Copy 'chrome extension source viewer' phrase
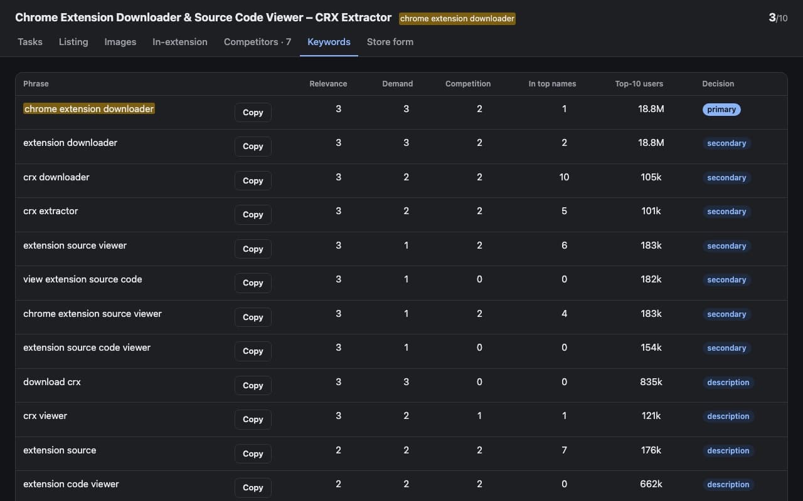This screenshot has width=803, height=501. [253, 318]
